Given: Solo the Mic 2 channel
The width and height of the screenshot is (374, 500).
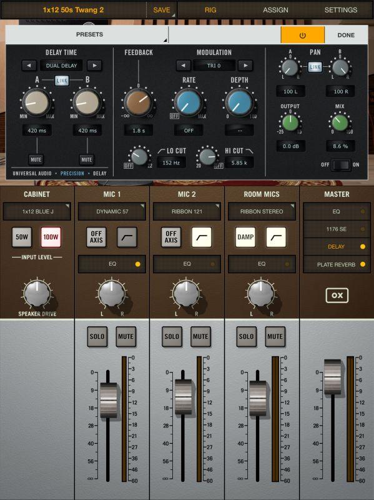Looking at the screenshot, I should point(172,336).
